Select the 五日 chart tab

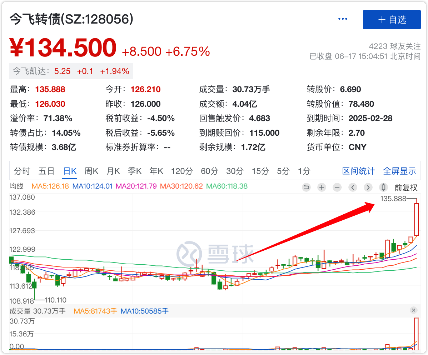[x=46, y=171]
